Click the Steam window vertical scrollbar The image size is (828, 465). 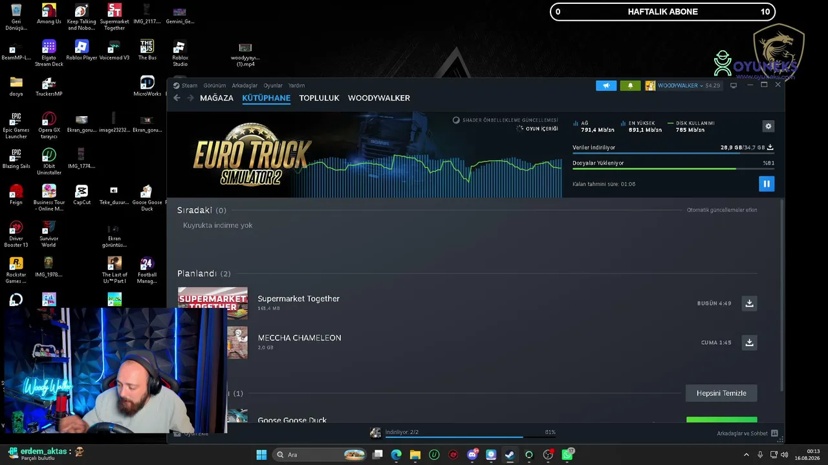pos(781,294)
